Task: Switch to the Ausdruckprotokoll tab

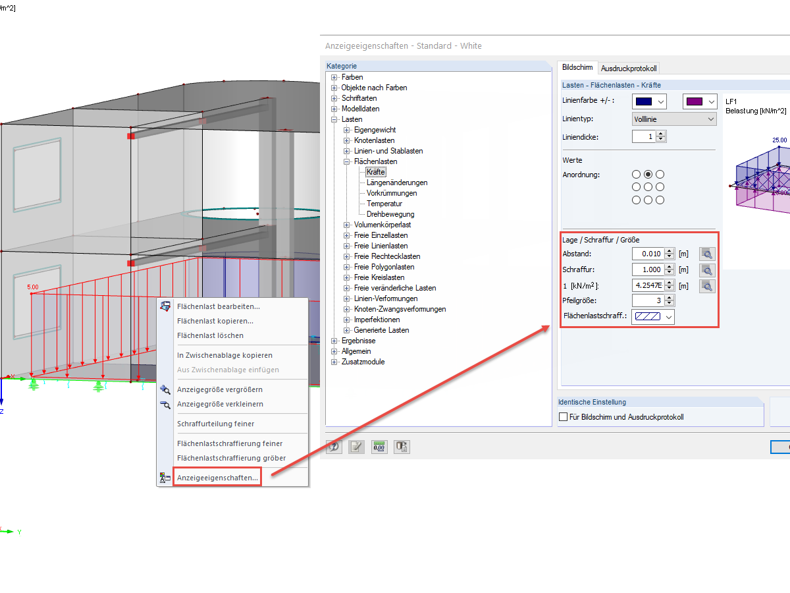Action: point(629,68)
